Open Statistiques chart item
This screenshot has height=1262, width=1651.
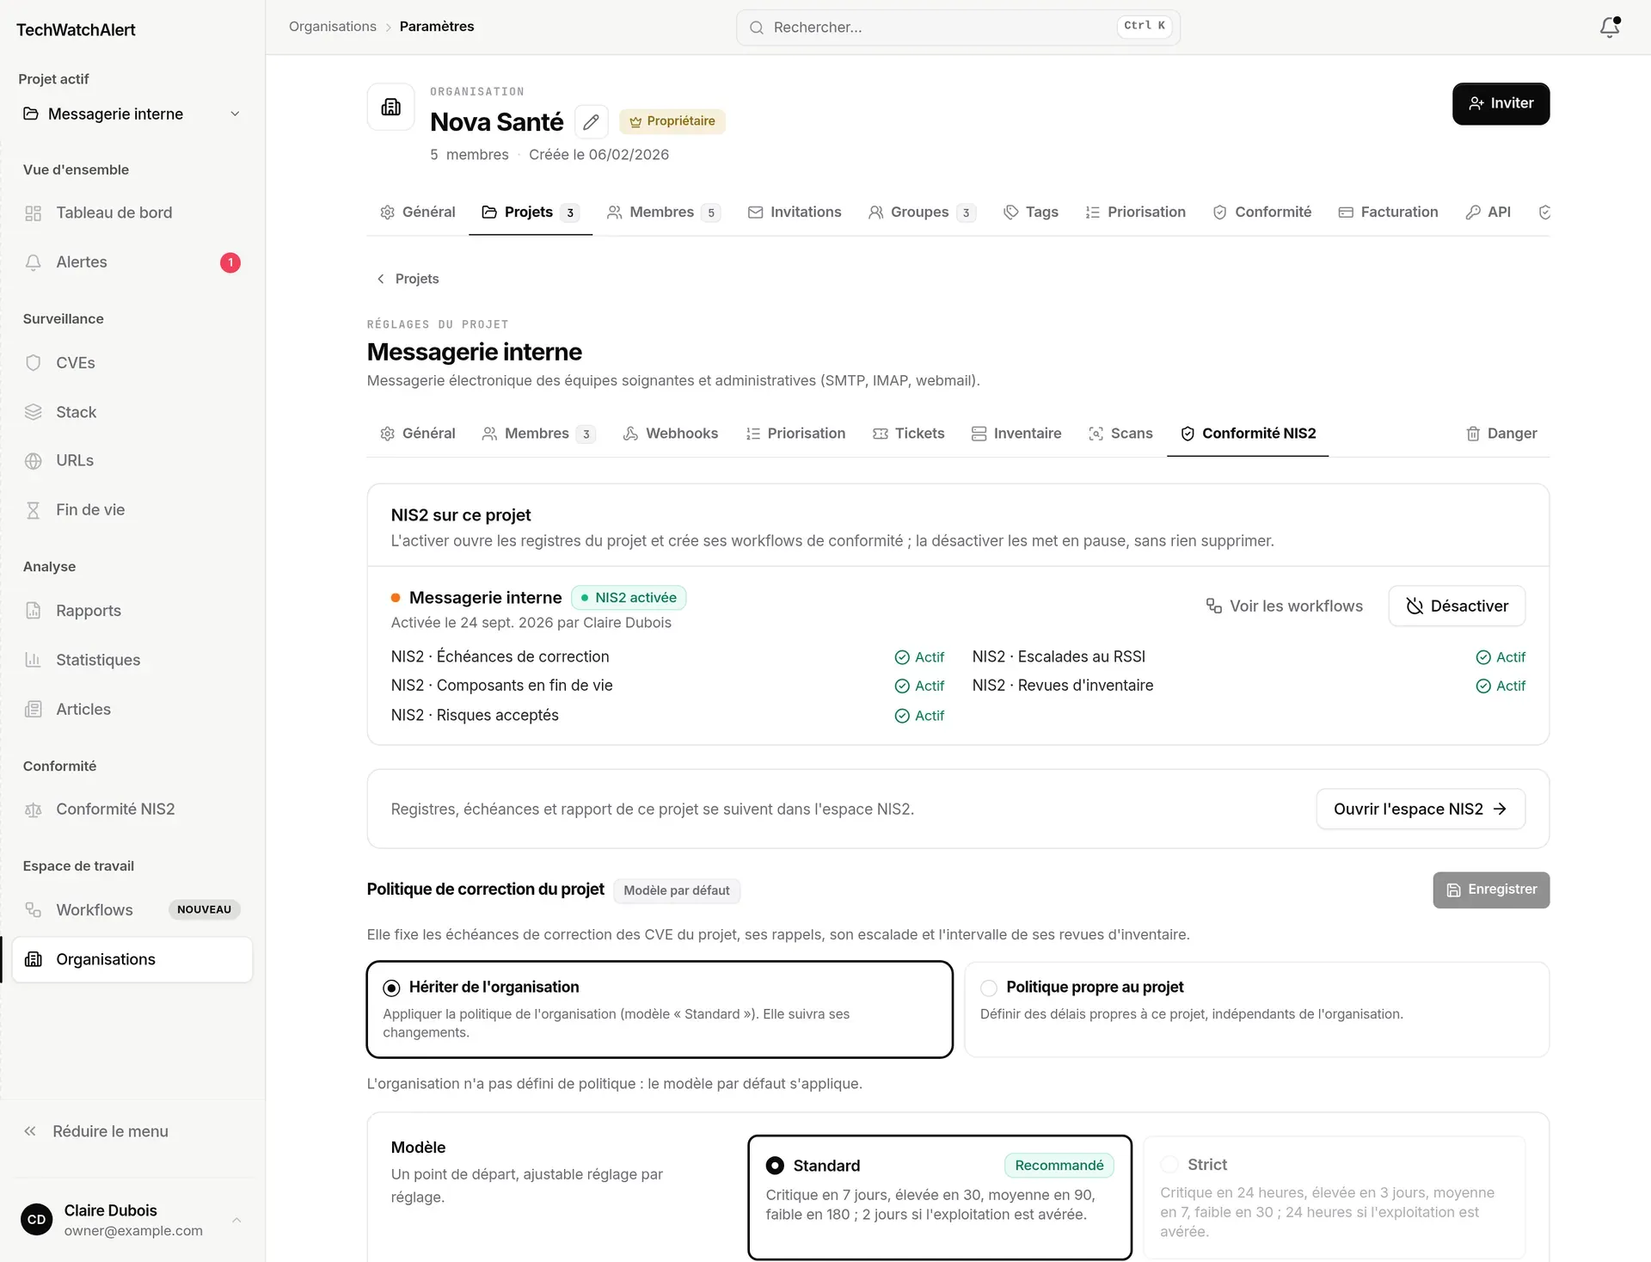click(132, 660)
